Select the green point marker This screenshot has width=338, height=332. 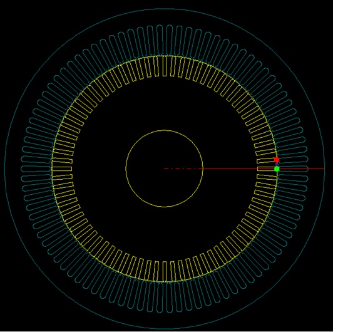point(277,169)
